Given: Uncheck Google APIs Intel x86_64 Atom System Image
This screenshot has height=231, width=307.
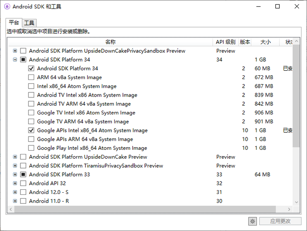Looking at the screenshot, I should [31, 130].
